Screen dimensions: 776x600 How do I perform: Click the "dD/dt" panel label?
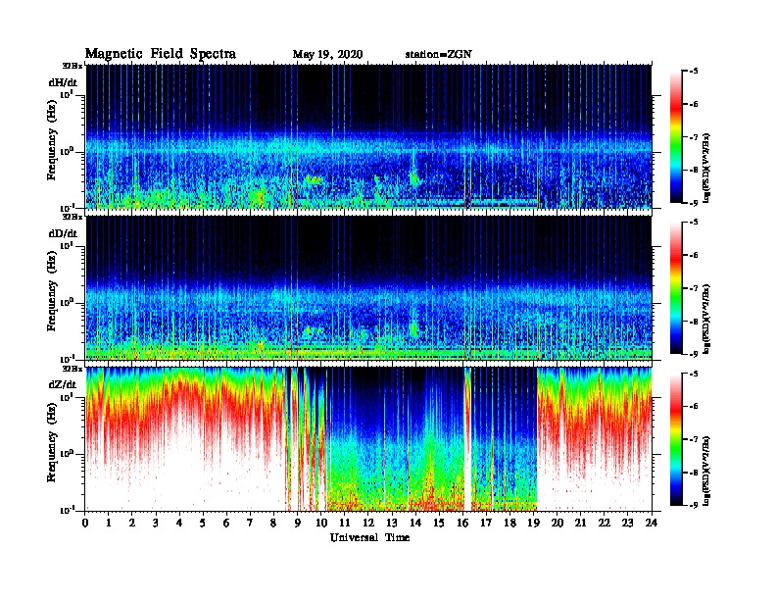pos(63,233)
